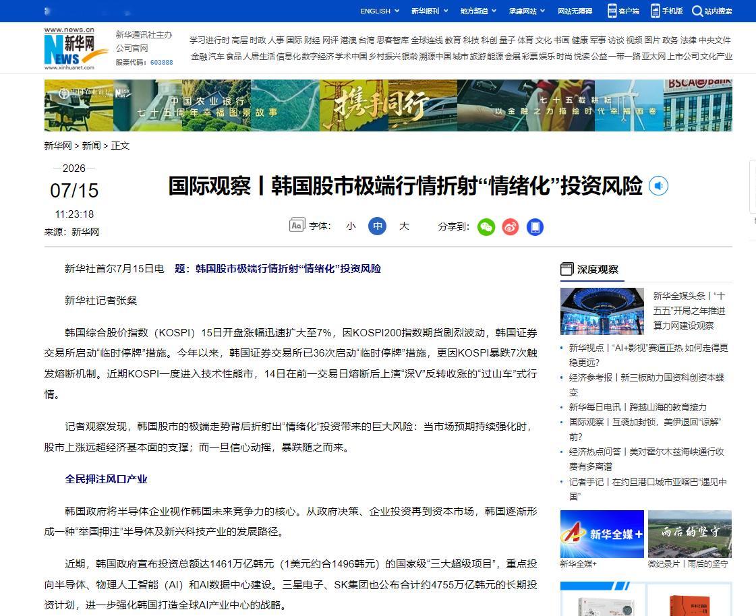756x616 pixels.
Task: Share the article via Weibo icon
Action: (x=510, y=226)
